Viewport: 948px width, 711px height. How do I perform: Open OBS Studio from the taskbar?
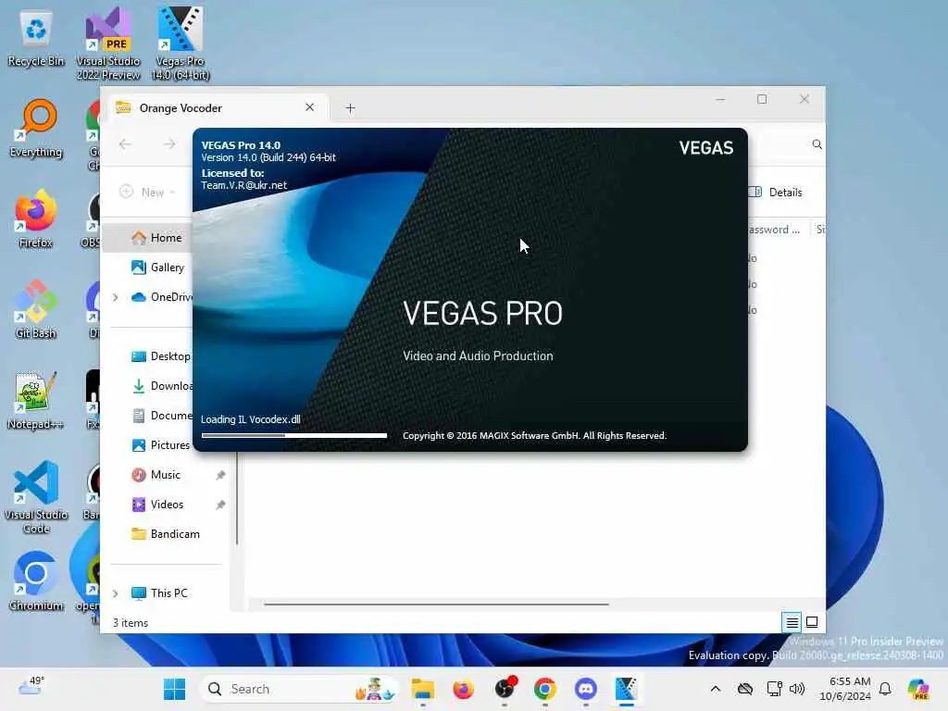(505, 689)
